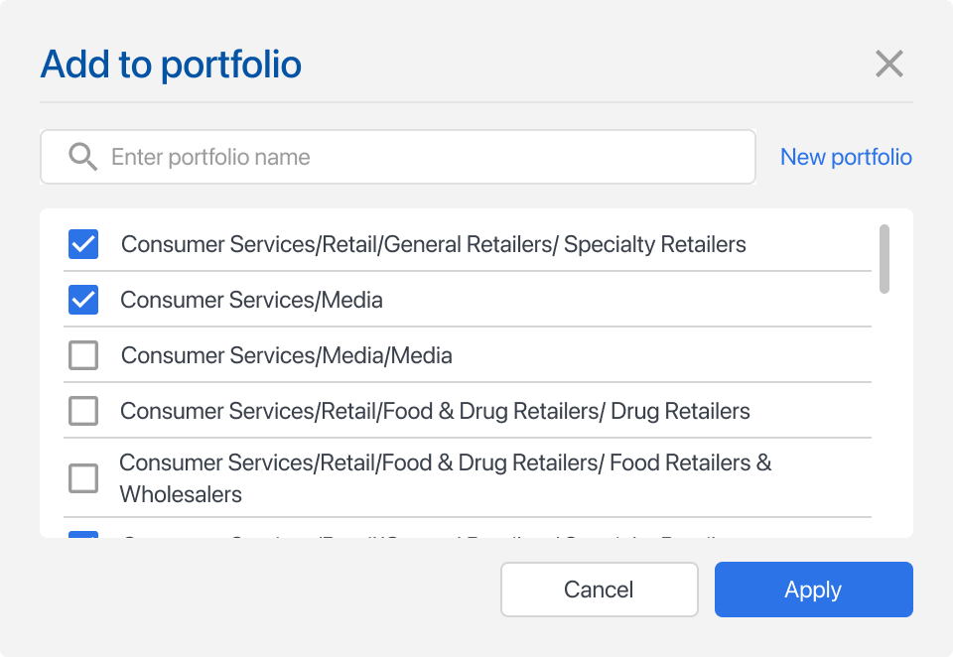
Task: Select the Consumer Services/Media label text
Action: [x=251, y=300]
